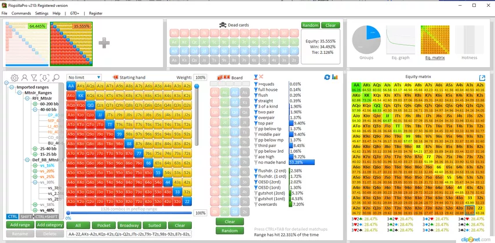
Task: Toggle the flush filter funnel
Action: click(256, 95)
